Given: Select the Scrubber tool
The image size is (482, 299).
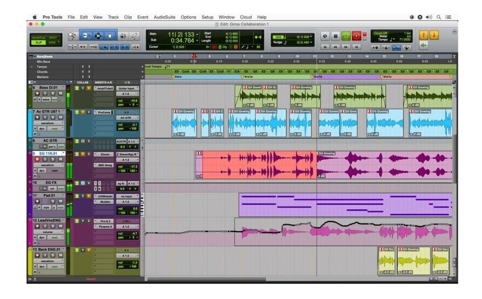Looking at the screenshot, I should pyautogui.click(x=123, y=35).
